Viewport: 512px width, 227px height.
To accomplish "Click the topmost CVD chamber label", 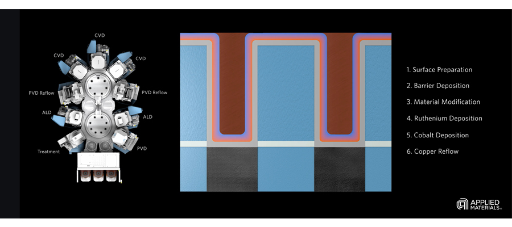I will click(x=100, y=36).
